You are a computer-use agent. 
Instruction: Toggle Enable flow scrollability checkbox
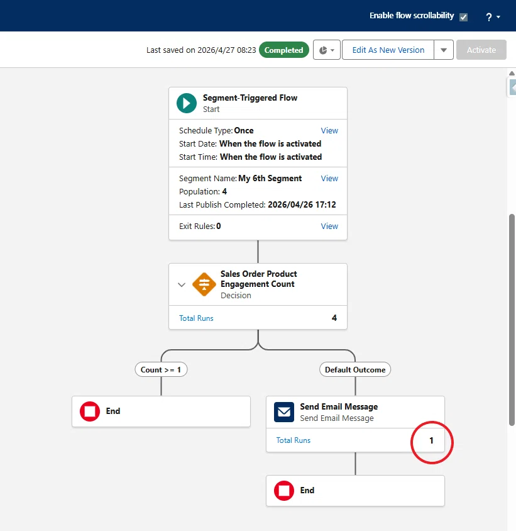tap(464, 17)
